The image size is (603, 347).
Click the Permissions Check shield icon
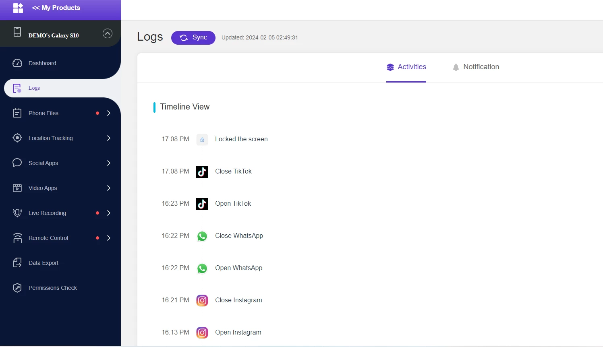tap(17, 288)
